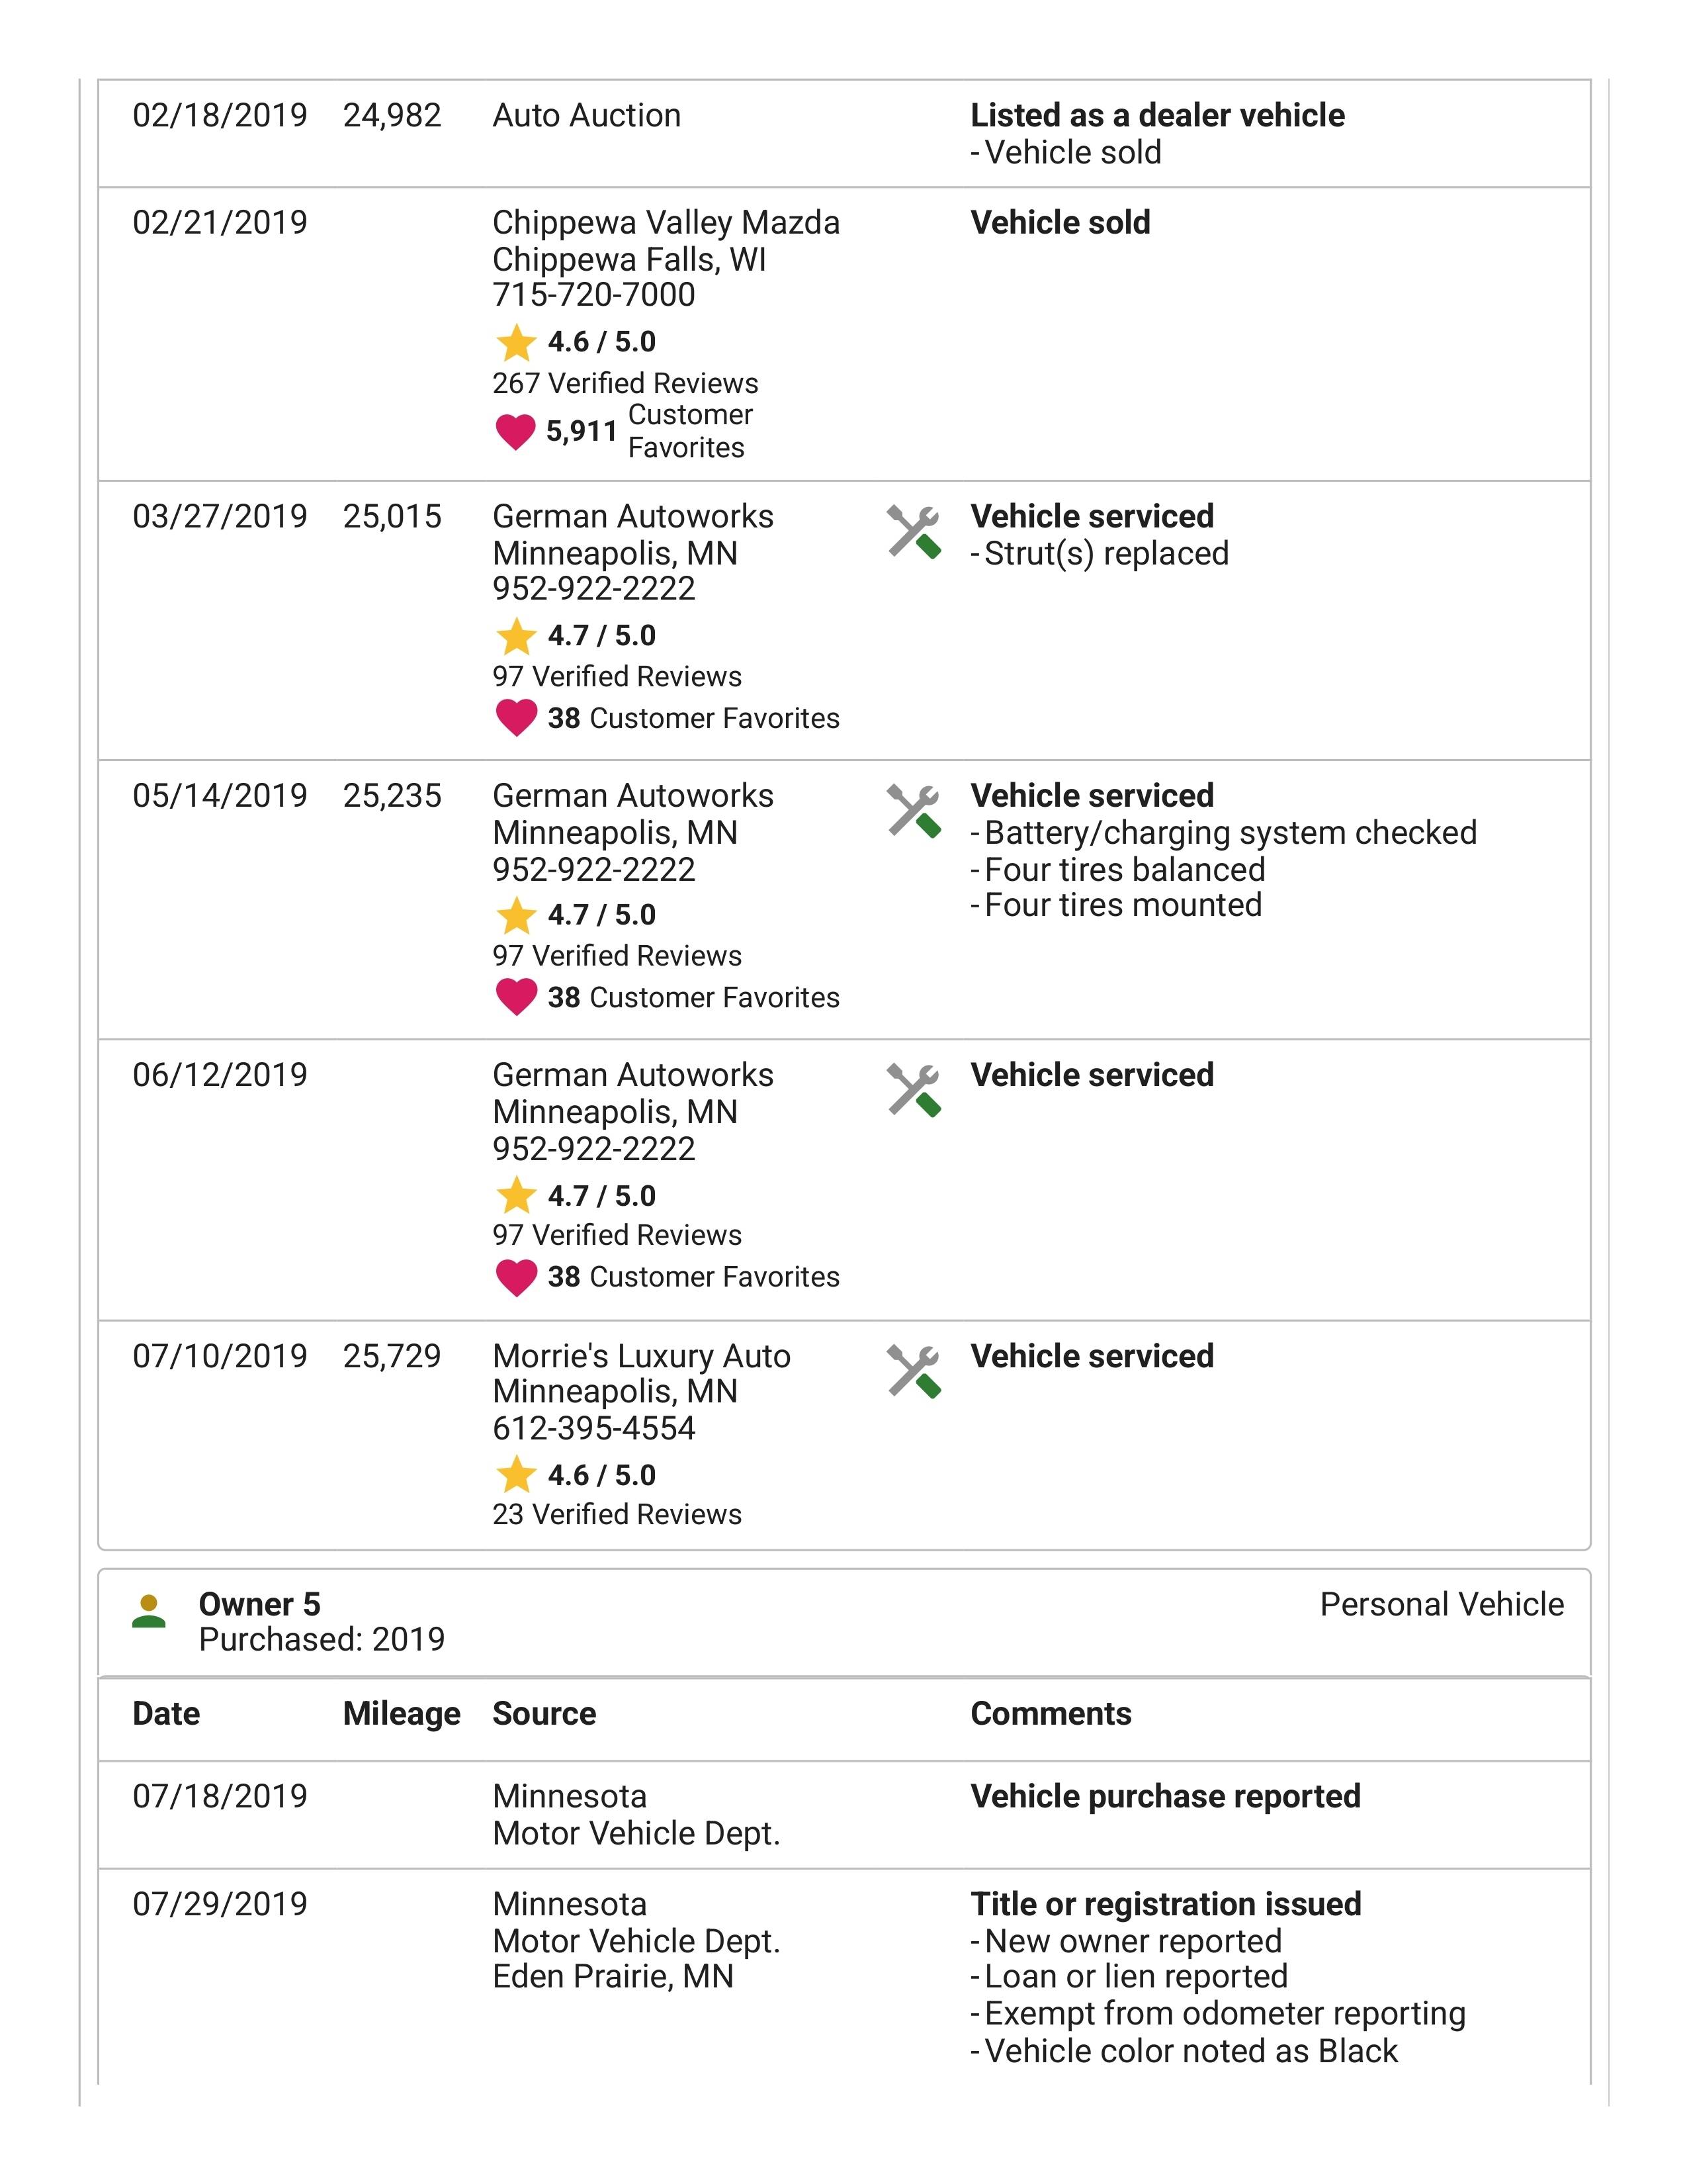Click the heart icon in the 03/27/2019 entry
The image size is (1687, 2184).
point(516,718)
